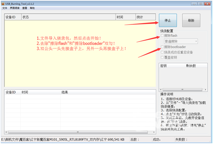Click left arrow of device results scrollbar
The height and width of the screenshot is (144, 213).
(x=6, y=132)
